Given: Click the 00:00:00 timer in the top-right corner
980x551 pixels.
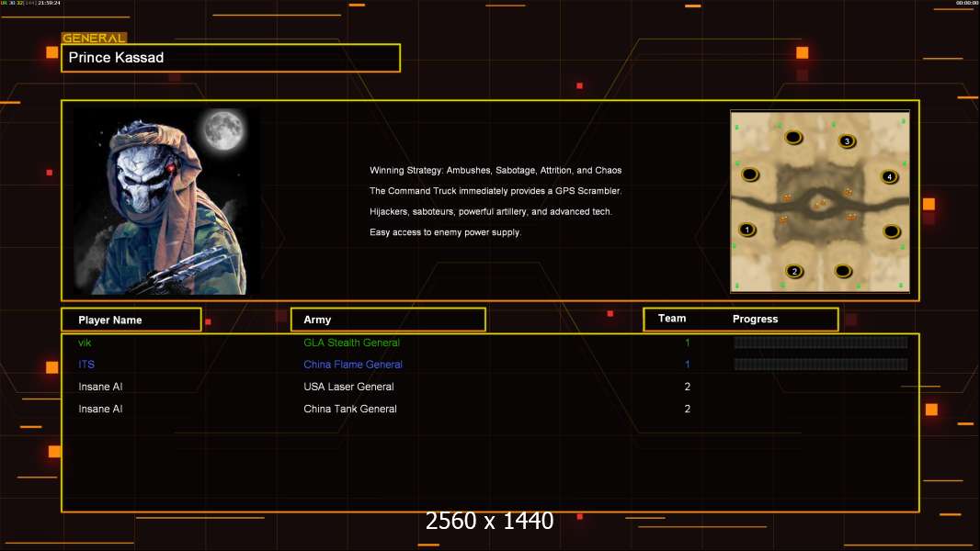Looking at the screenshot, I should point(967,3).
